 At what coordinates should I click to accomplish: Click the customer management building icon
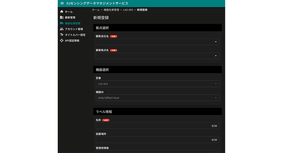click(x=62, y=18)
